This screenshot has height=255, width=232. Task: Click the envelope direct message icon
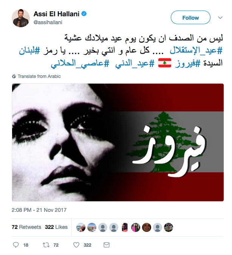(107, 245)
